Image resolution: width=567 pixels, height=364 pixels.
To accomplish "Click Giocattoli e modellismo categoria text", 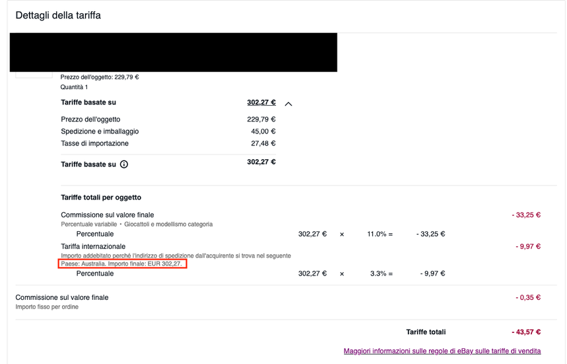I will (x=168, y=225).
